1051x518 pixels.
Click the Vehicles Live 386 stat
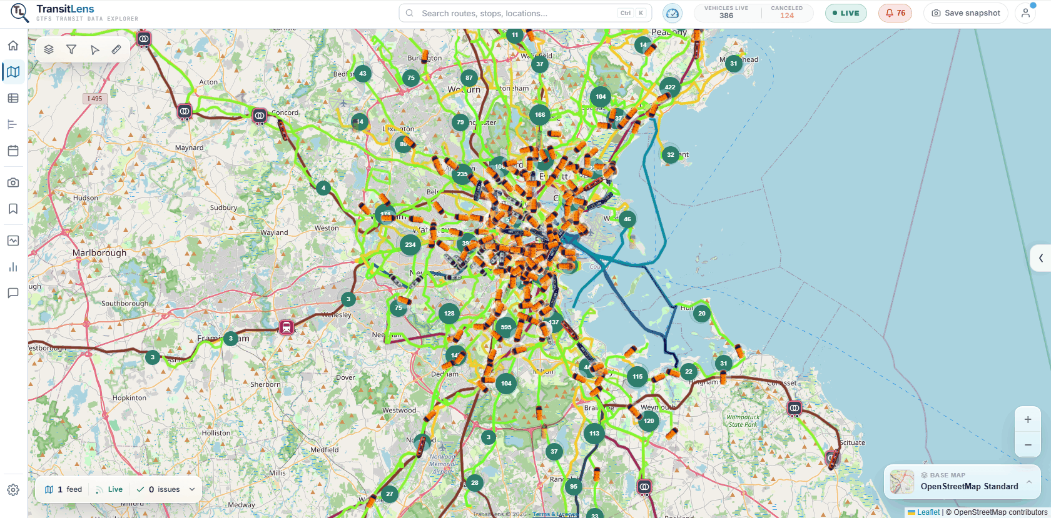(726, 12)
